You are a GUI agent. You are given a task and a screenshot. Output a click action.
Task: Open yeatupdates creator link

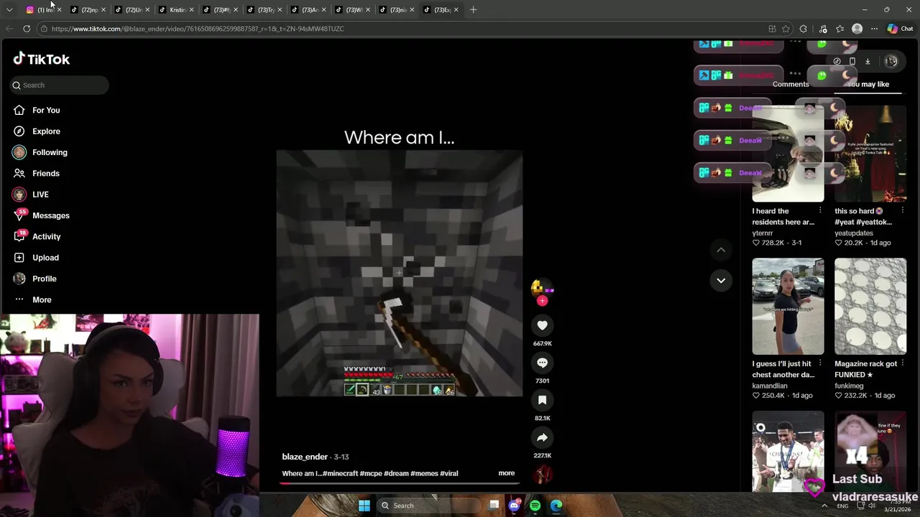tap(854, 233)
